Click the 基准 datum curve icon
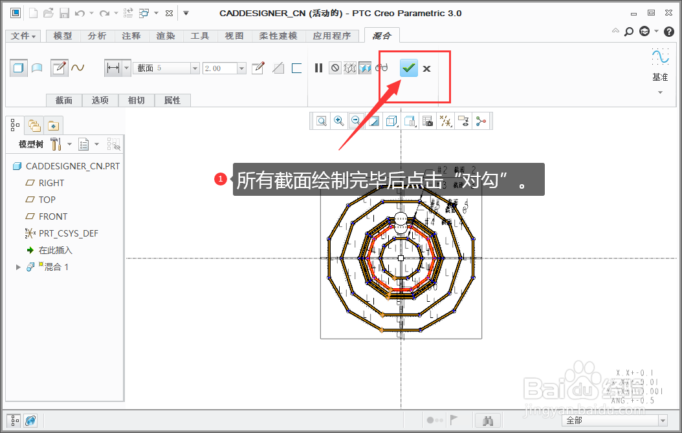The width and height of the screenshot is (682, 433). pos(660,57)
